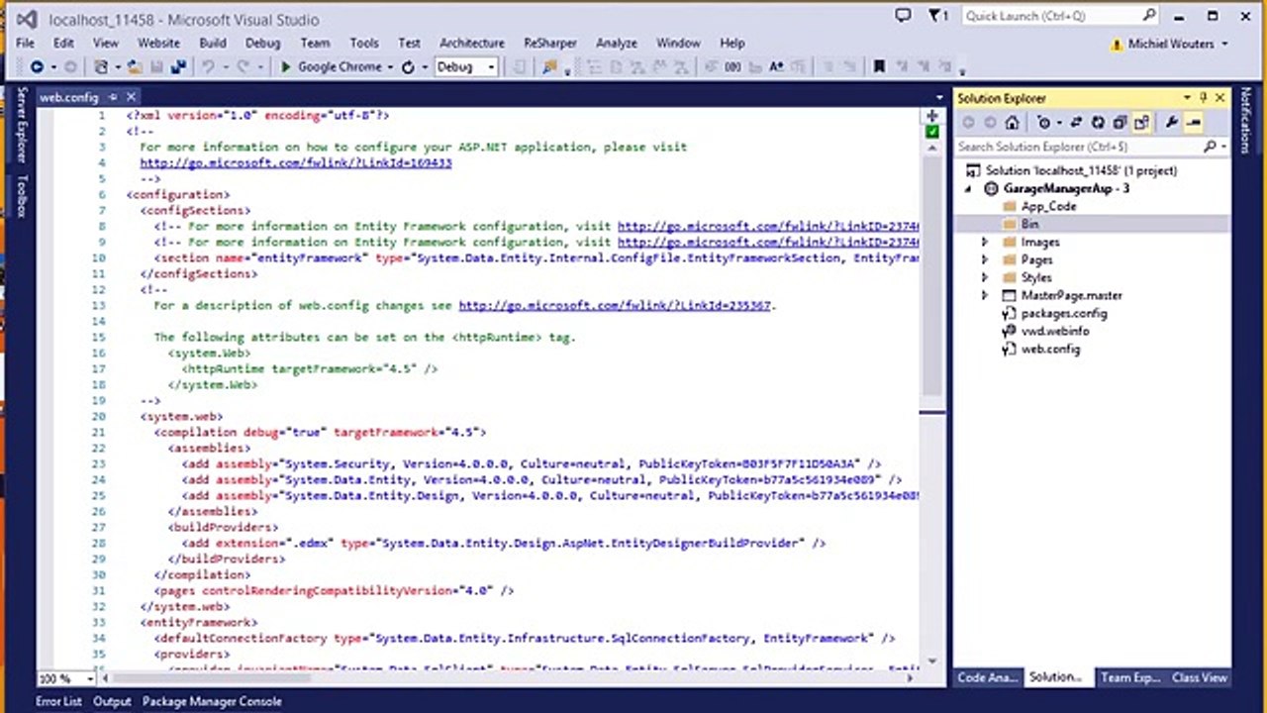Image resolution: width=1267 pixels, height=713 pixels.
Task: Click the Open File folder icon in toolbar
Action: (x=135, y=67)
